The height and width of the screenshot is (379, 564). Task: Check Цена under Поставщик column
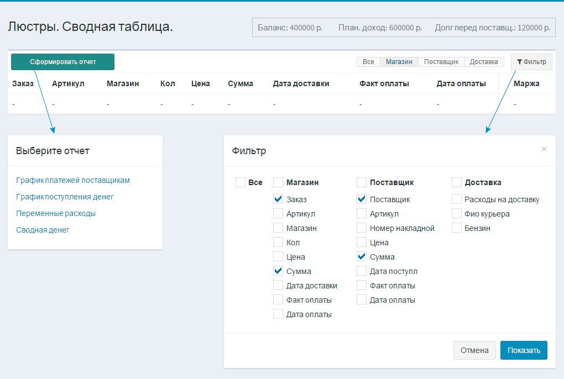362,242
